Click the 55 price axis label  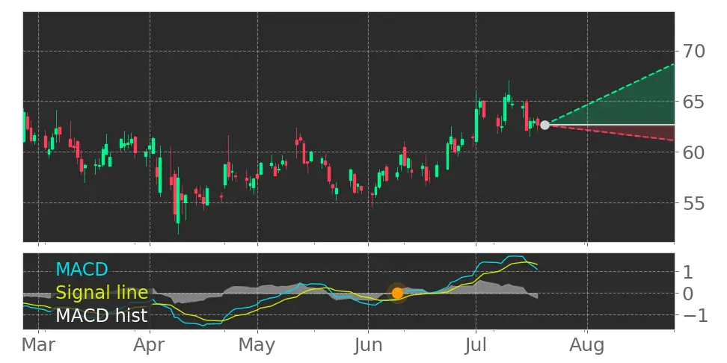click(x=693, y=203)
